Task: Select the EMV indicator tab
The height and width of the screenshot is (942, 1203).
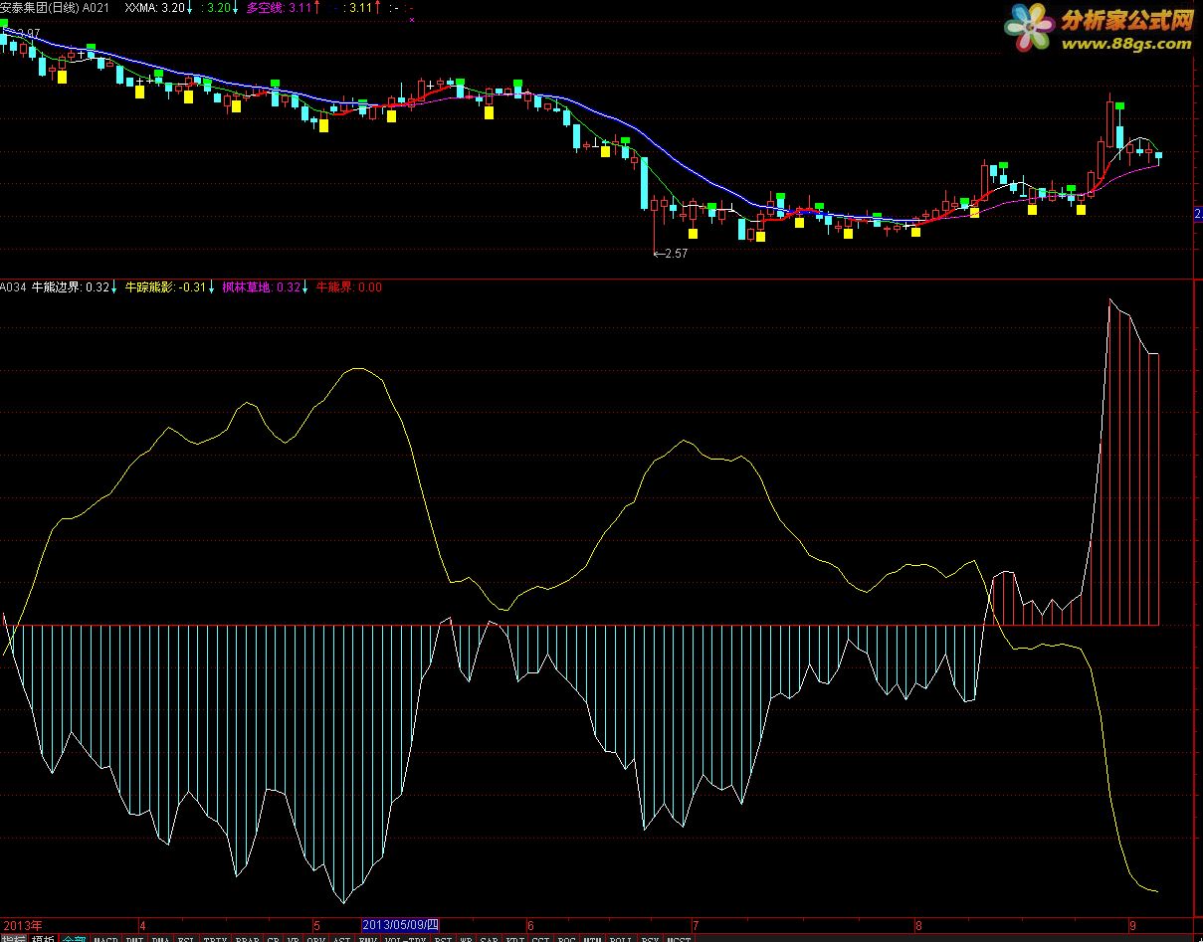Action: coord(368,938)
